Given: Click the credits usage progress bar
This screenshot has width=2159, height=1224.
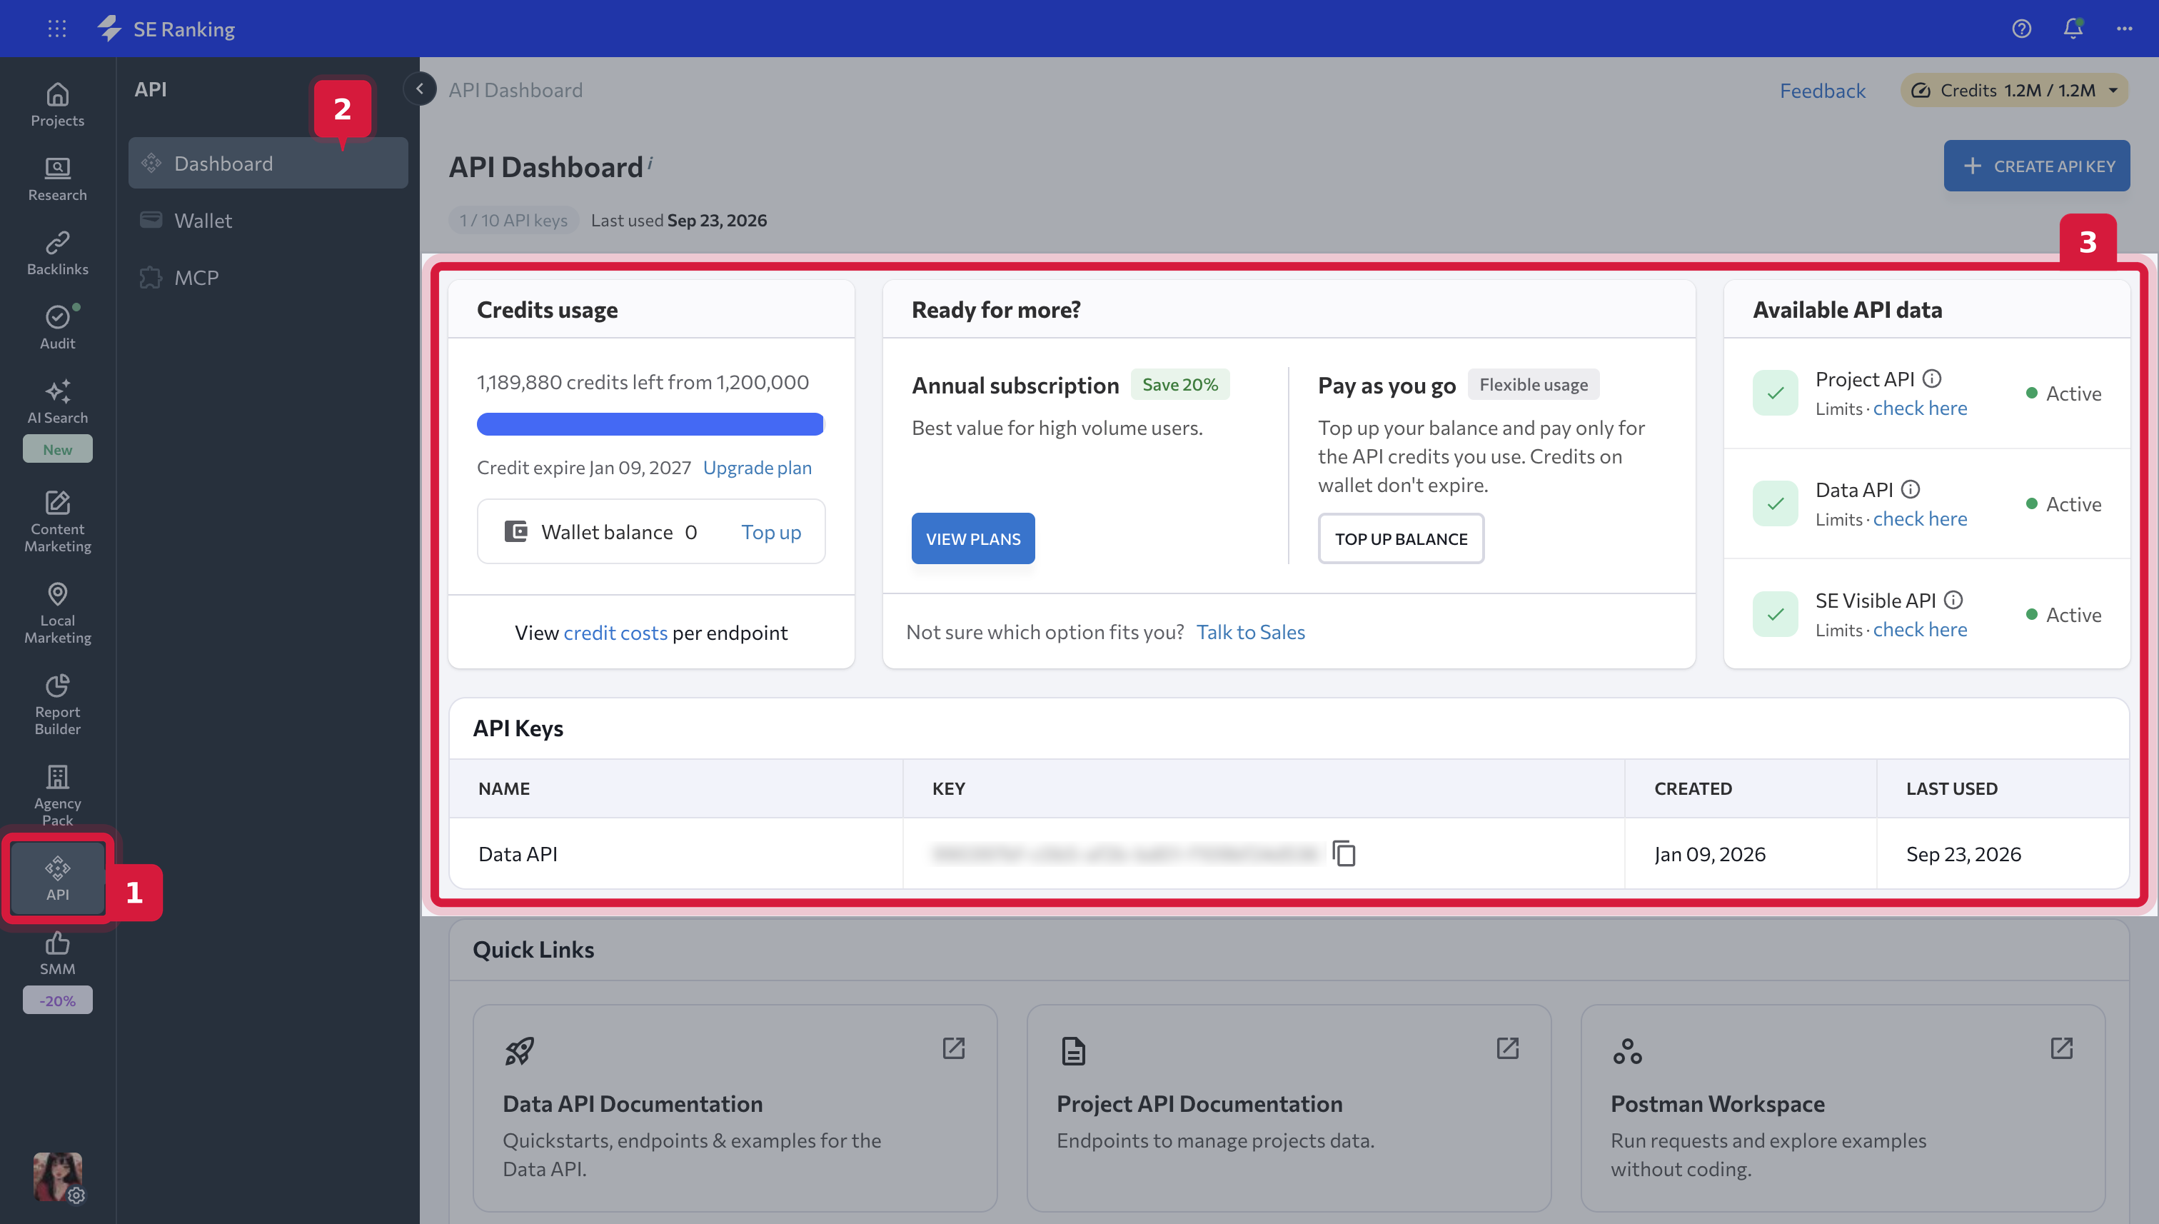Looking at the screenshot, I should pos(650,423).
